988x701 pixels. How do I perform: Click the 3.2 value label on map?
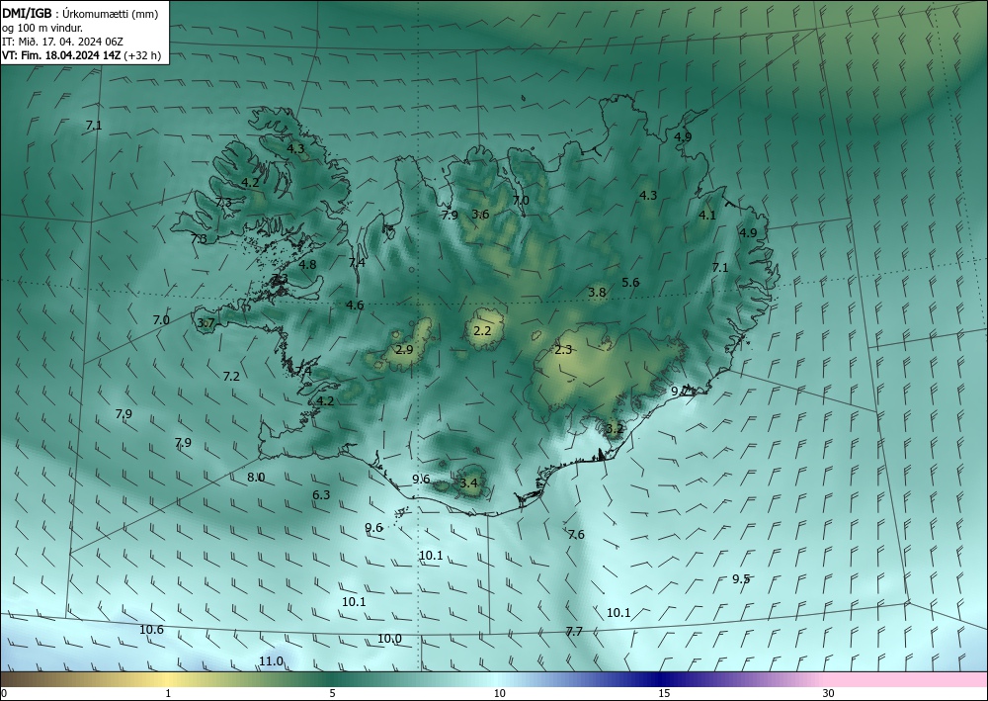click(615, 429)
